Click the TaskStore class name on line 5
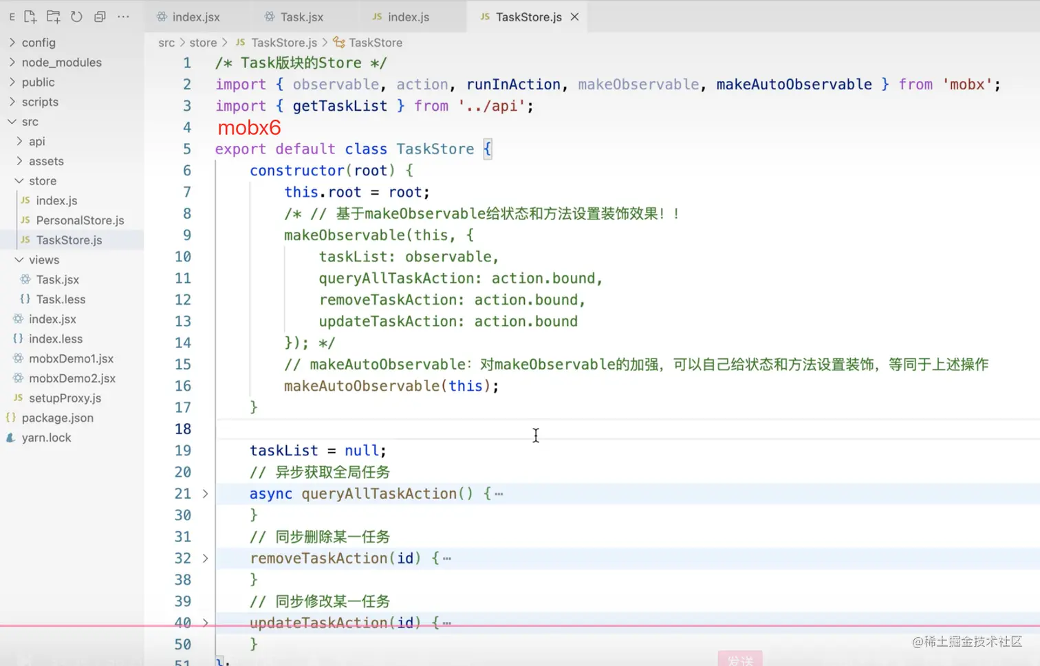Screen dimensions: 1040x666 pyautogui.click(x=435, y=149)
